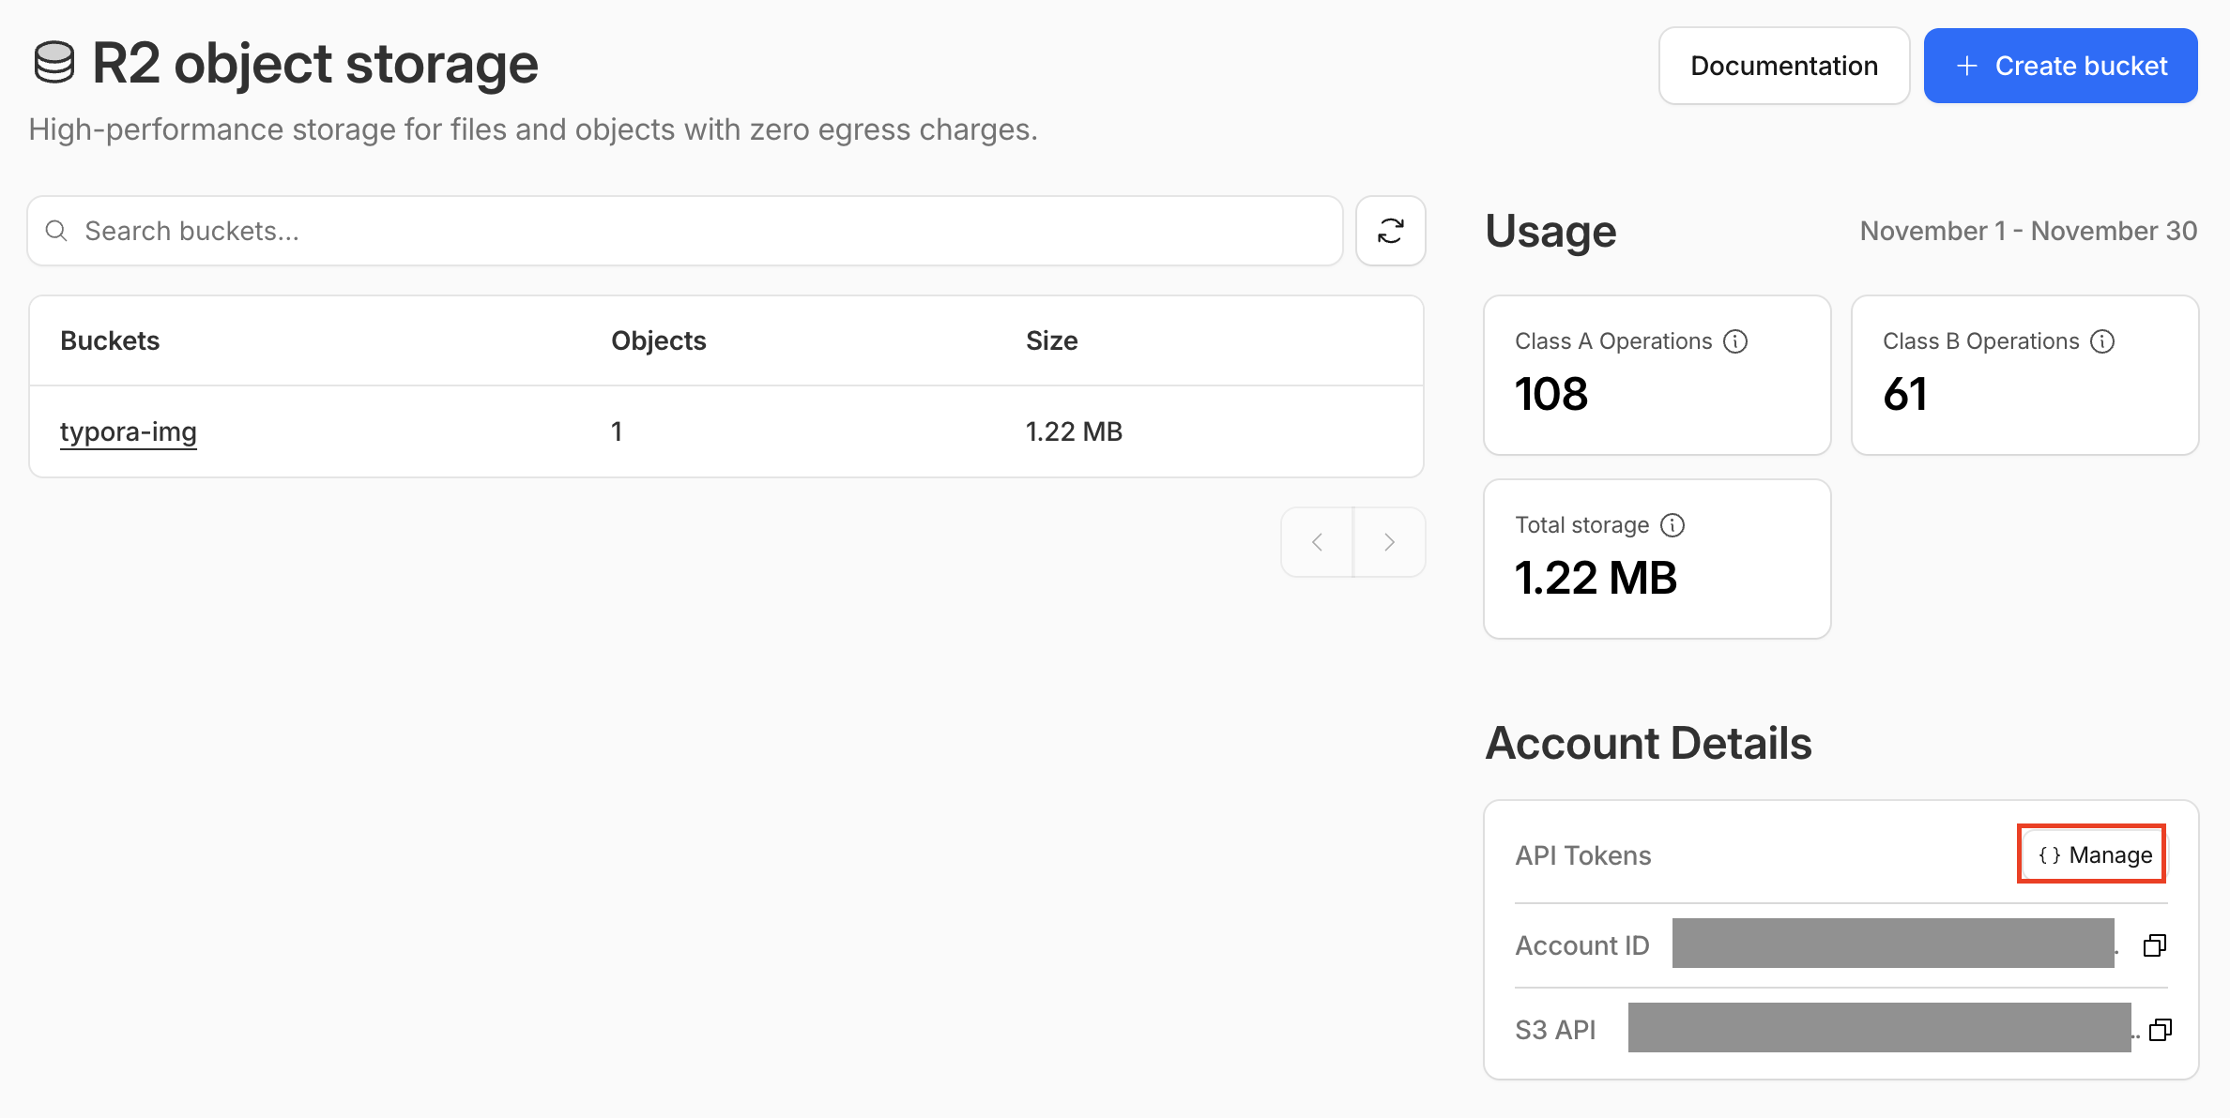2230x1118 pixels.
Task: Open Class B Operations info tooltip
Action: coord(2102,341)
